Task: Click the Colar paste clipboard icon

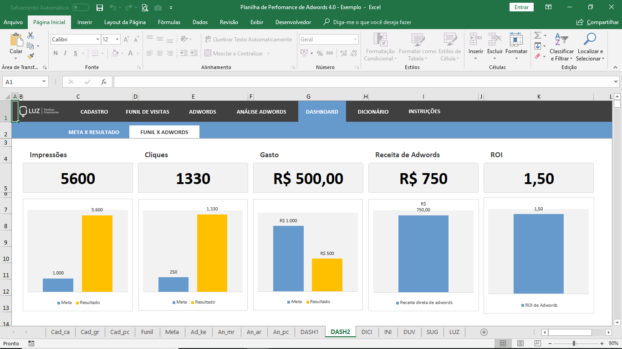Action: [16, 40]
